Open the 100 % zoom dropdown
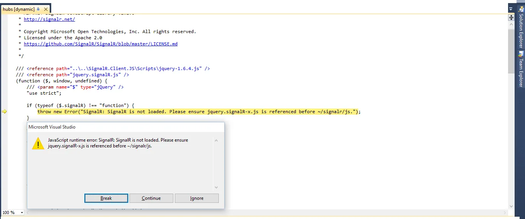 pyautogui.click(x=22, y=212)
